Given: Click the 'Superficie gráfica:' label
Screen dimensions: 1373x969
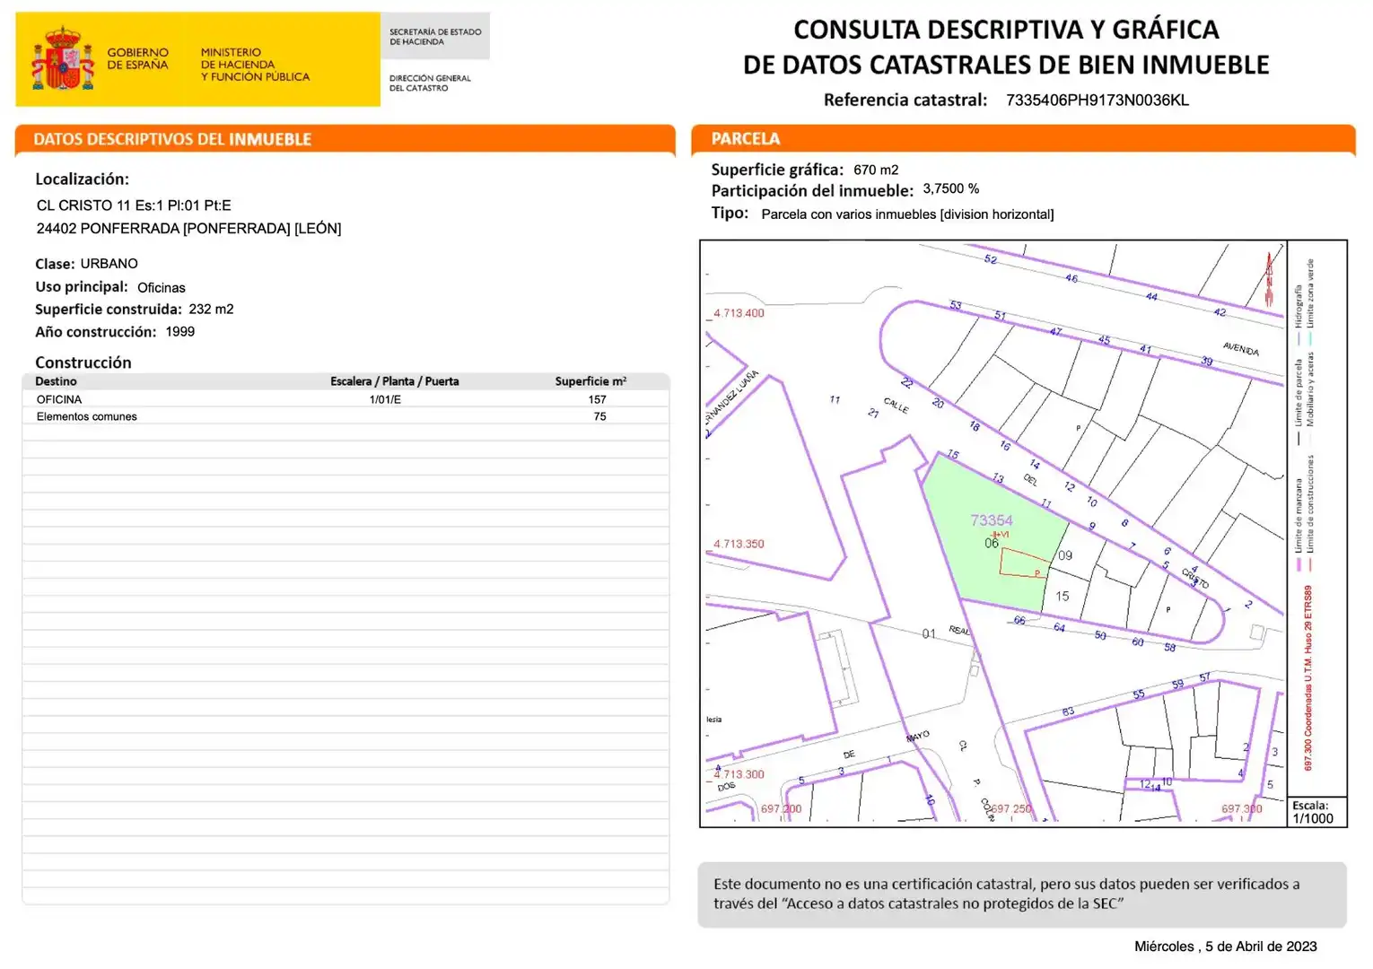Looking at the screenshot, I should [x=777, y=170].
